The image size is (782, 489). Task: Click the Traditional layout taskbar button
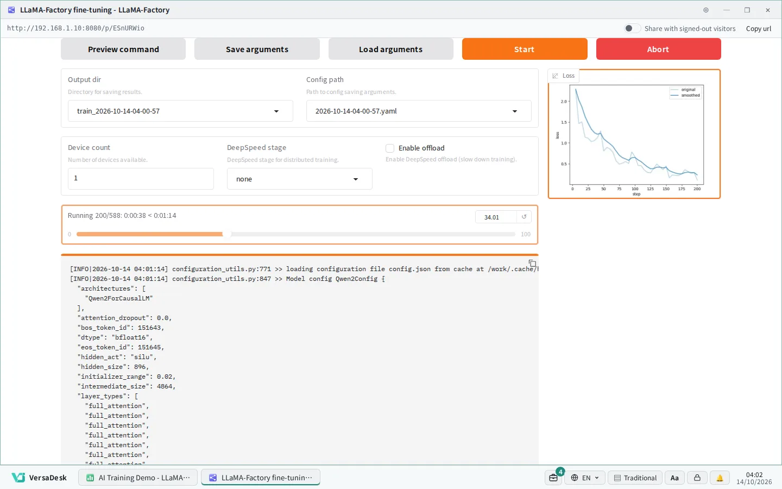(635, 478)
